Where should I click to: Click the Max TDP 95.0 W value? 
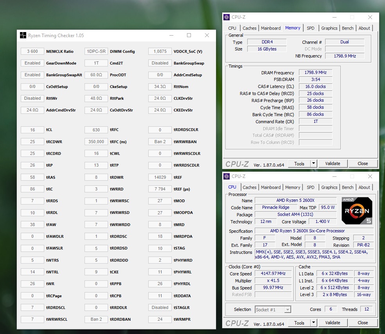[327, 207]
